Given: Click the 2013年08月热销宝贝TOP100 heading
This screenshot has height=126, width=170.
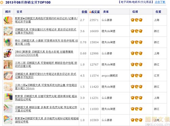Looking at the screenshot, I should coord(28,2).
